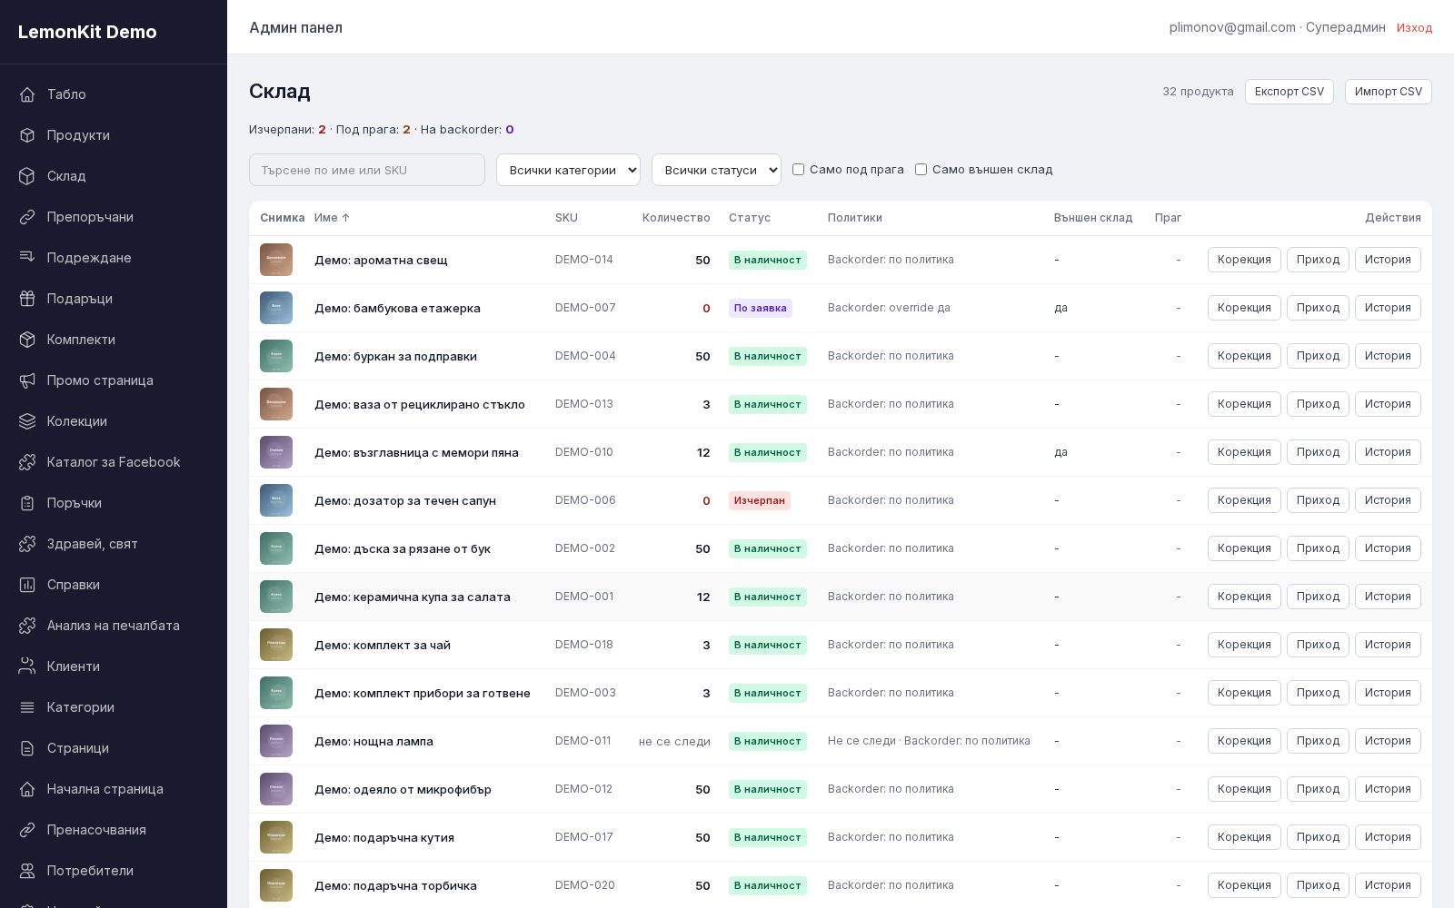1454x908 pixels.
Task: Click the Експорт CSV button
Action: (x=1290, y=92)
